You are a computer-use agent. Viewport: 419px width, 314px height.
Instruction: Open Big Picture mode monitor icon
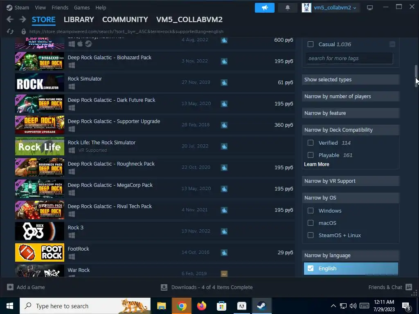click(370, 8)
